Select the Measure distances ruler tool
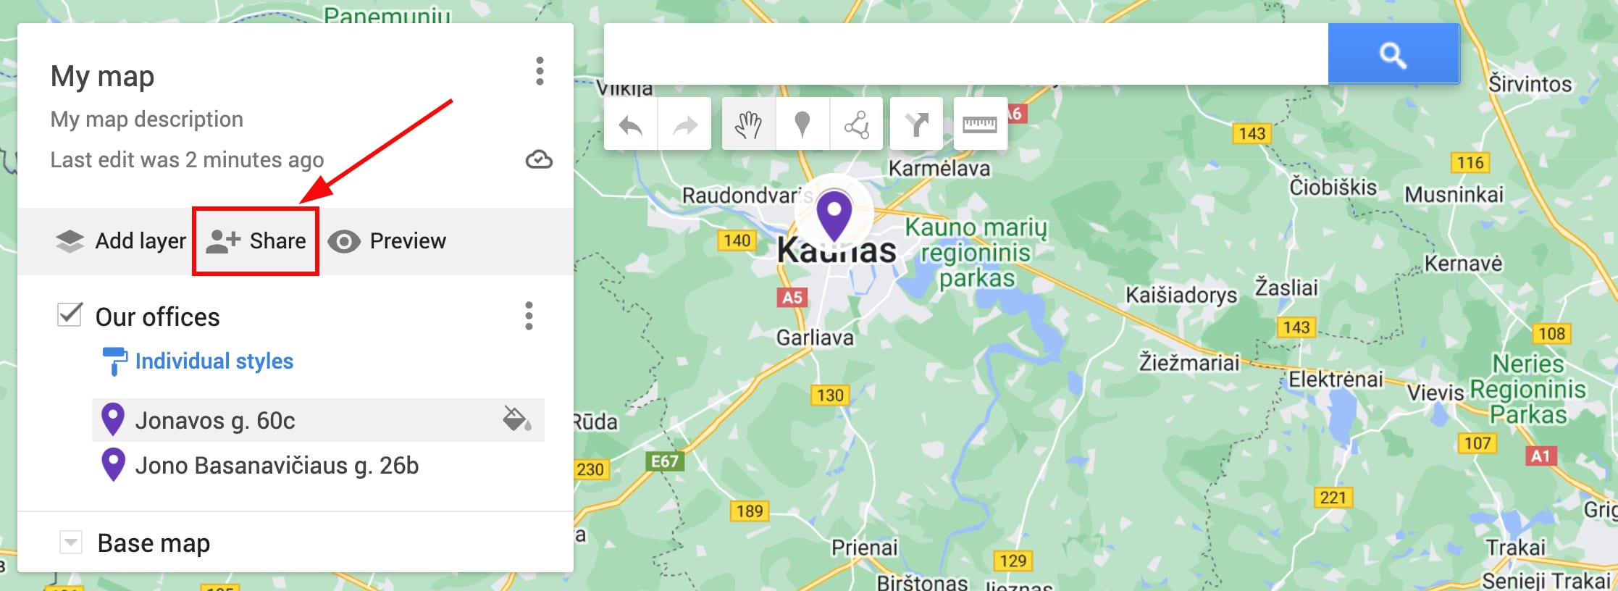 click(980, 125)
